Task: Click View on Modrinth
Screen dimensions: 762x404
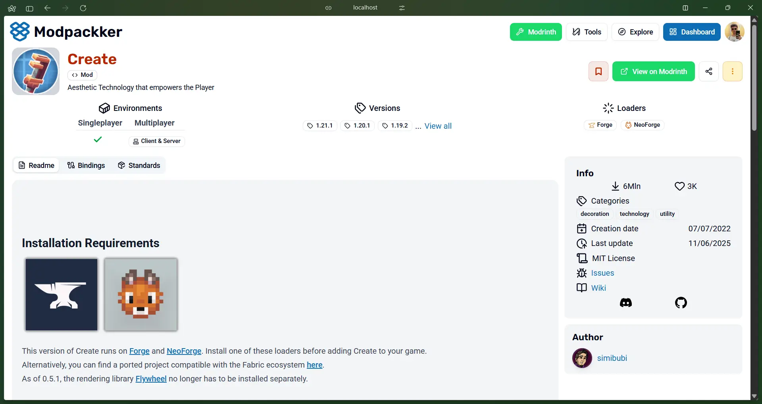Action: click(x=654, y=71)
